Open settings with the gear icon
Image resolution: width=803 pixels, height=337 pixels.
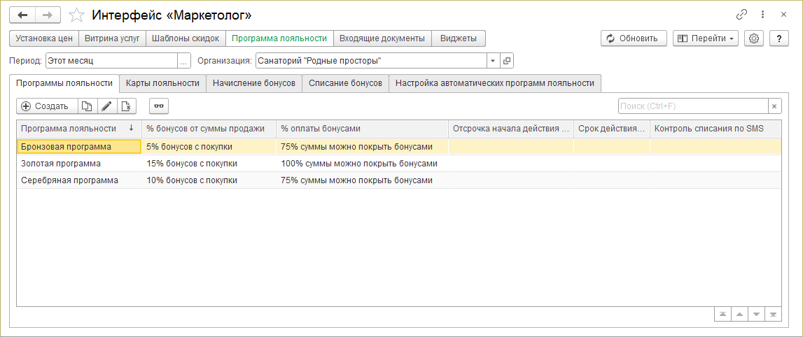click(754, 38)
